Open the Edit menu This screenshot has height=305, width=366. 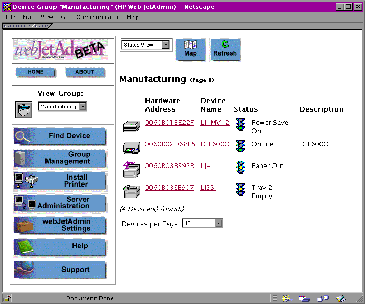tap(28, 17)
